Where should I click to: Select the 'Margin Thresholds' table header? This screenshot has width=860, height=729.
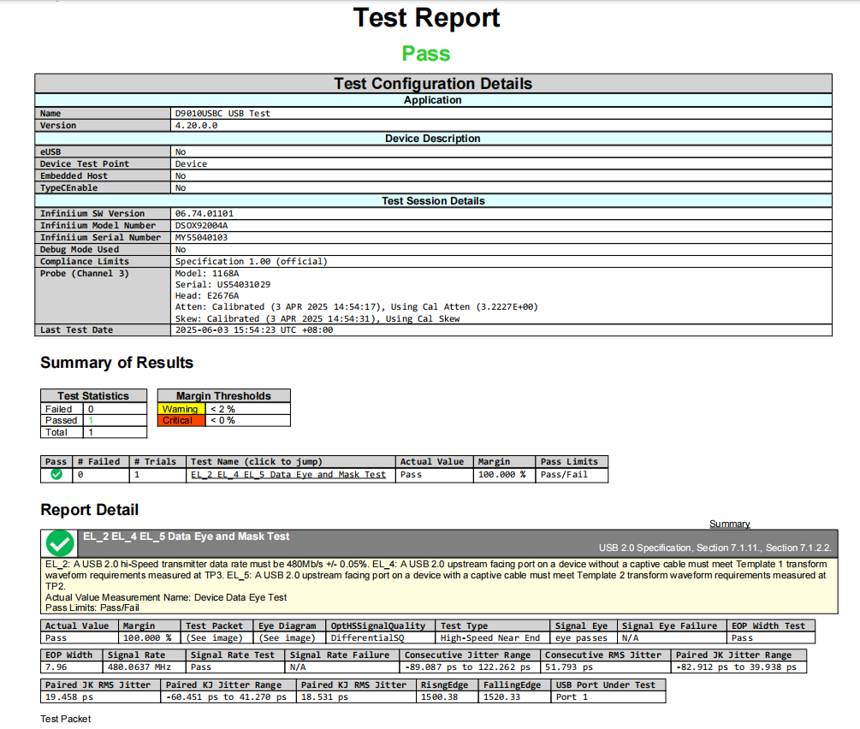(224, 396)
